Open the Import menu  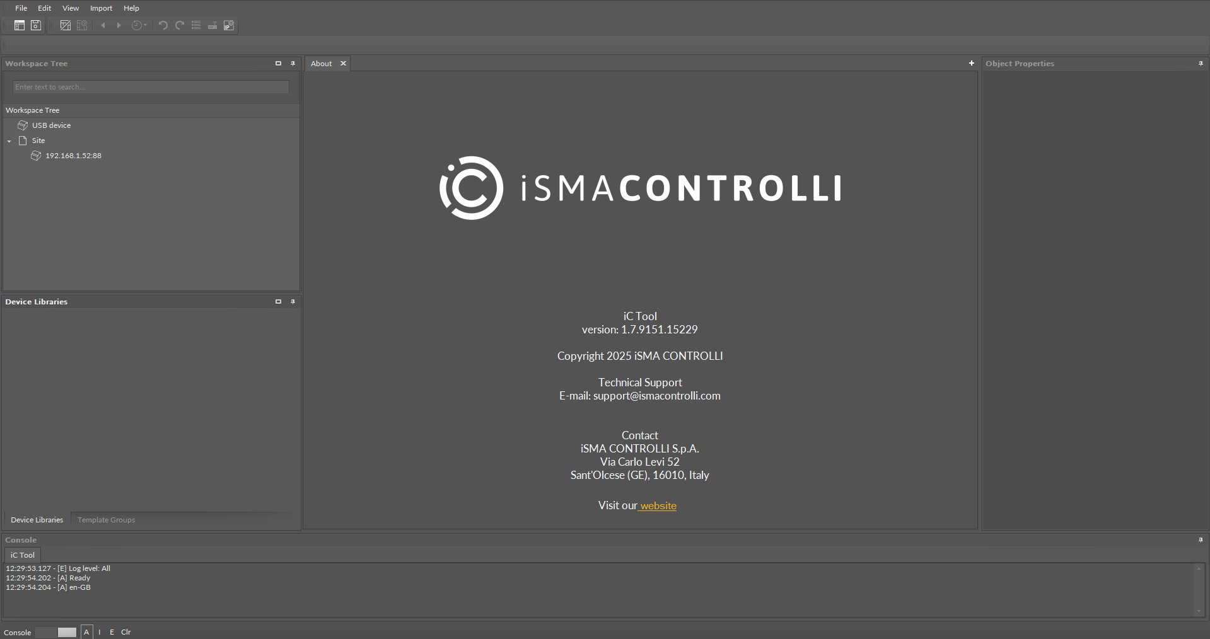tap(101, 8)
